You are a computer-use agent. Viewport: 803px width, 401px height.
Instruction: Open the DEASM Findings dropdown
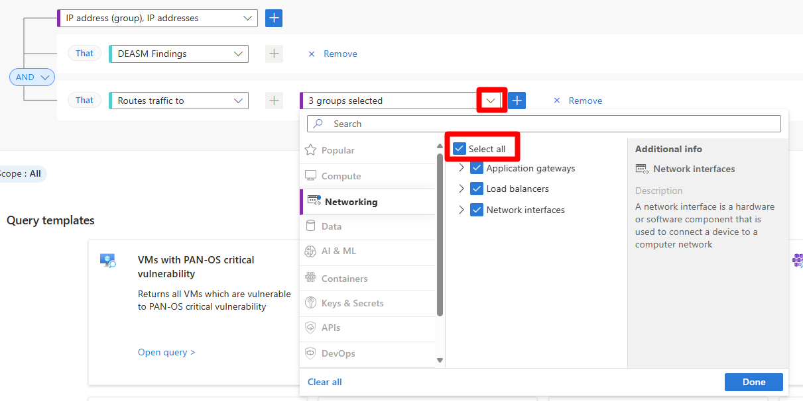coord(179,54)
